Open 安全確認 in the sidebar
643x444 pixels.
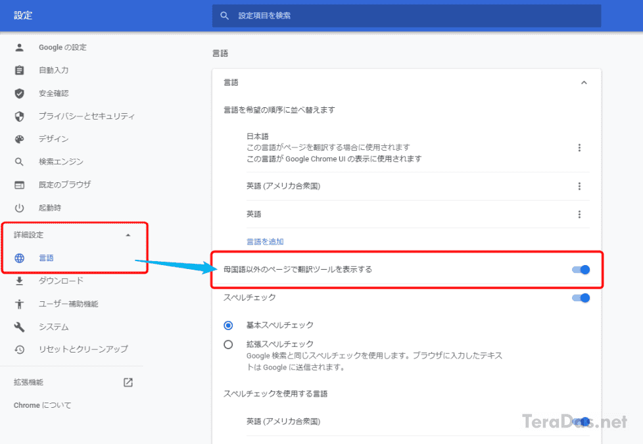(x=53, y=93)
